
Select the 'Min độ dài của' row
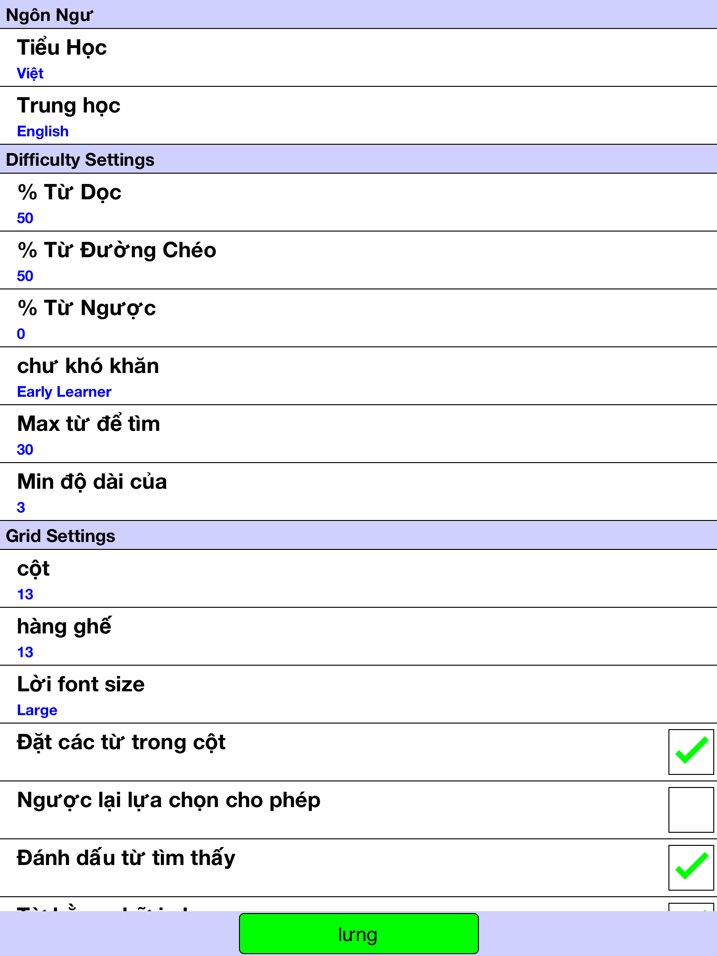point(358,492)
